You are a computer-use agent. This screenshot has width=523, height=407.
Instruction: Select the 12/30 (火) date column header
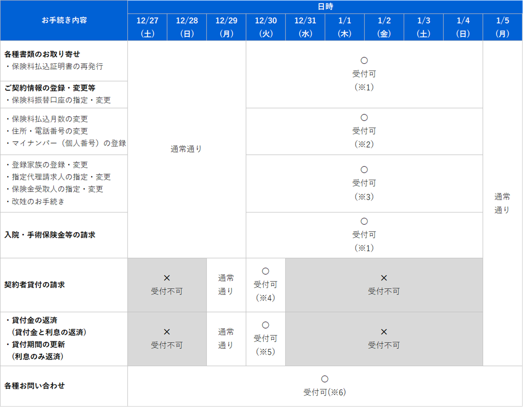[x=266, y=27]
